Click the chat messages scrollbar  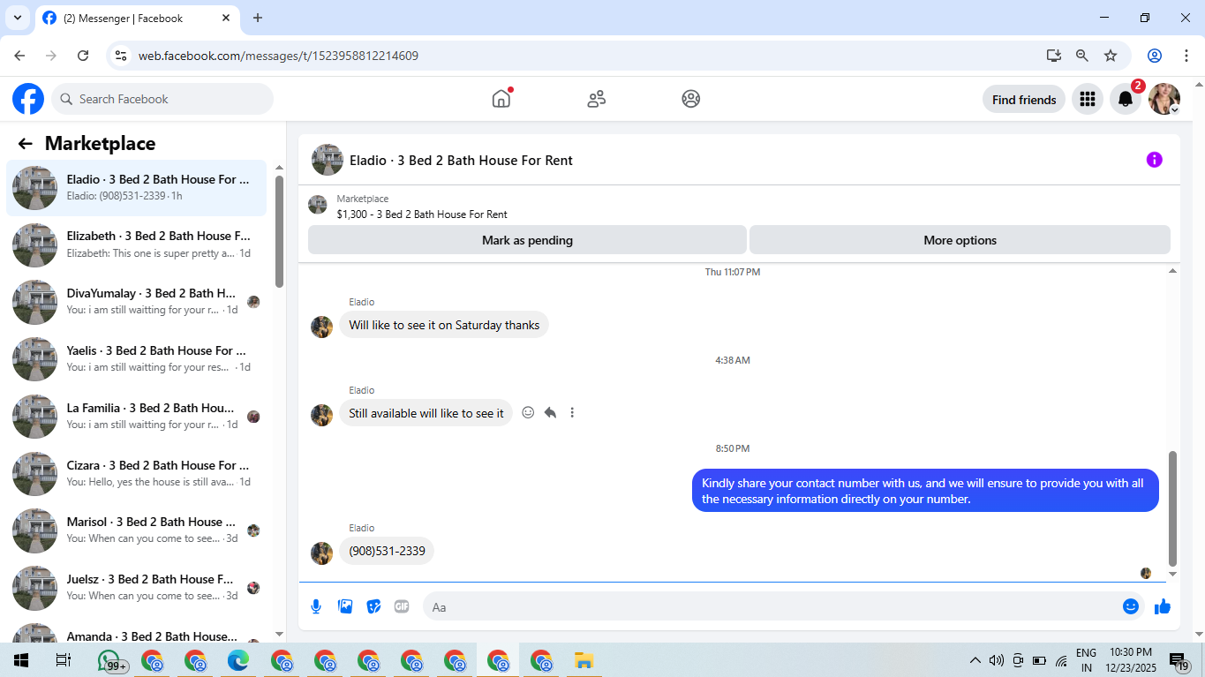[x=1172, y=508]
